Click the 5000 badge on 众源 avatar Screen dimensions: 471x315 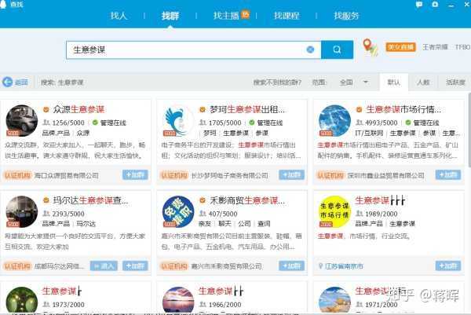[13, 133]
